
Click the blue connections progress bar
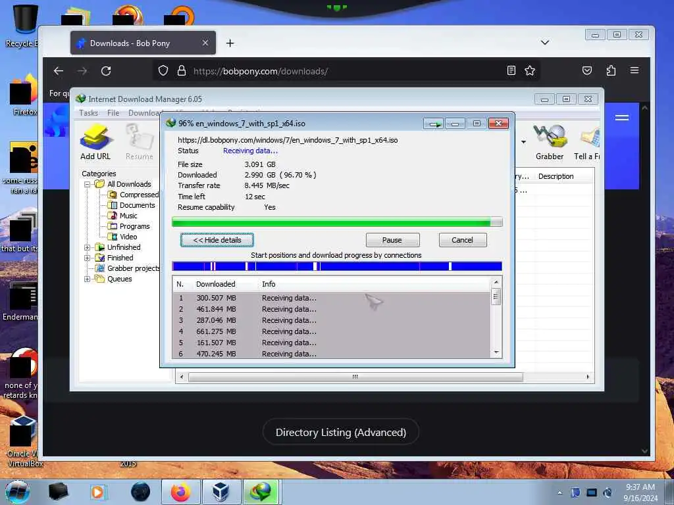pos(337,266)
